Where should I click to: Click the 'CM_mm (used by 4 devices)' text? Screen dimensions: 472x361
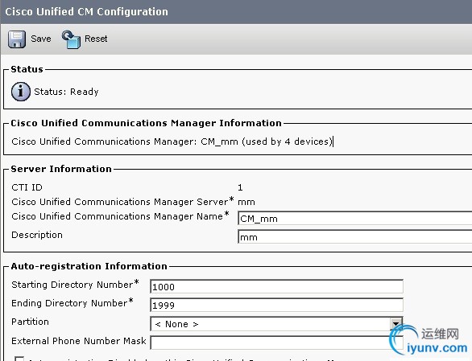267,142
